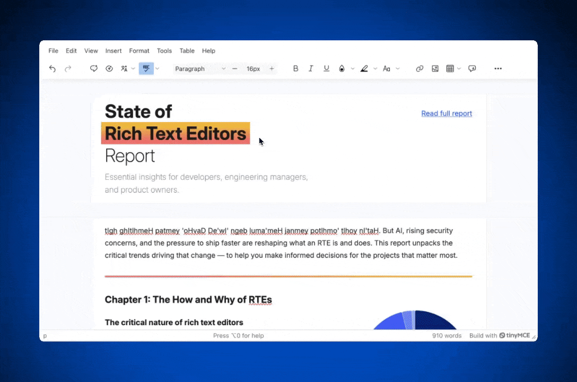Open the AI chat assistant icon
This screenshot has height=382, width=577.
click(x=94, y=68)
